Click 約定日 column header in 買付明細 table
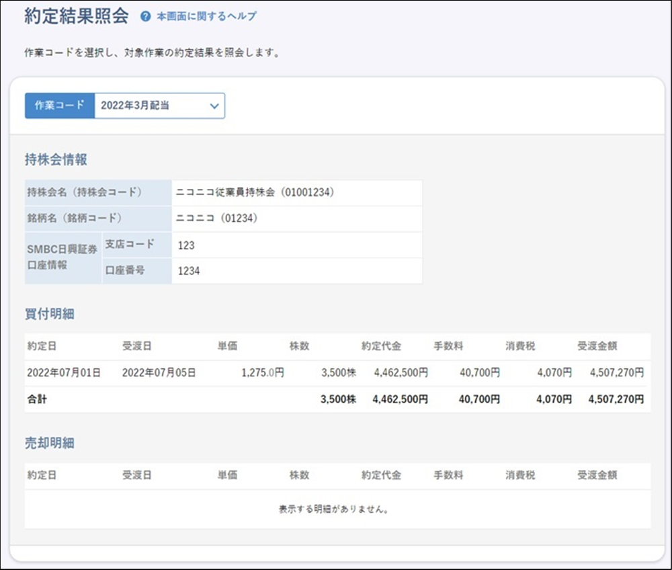This screenshot has height=570, width=672. tap(42, 346)
